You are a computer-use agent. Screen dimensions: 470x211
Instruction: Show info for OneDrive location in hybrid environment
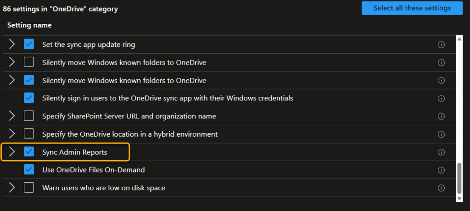pos(441,134)
